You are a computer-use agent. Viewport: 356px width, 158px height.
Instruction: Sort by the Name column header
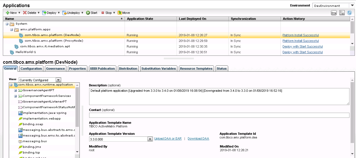click(x=64, y=19)
